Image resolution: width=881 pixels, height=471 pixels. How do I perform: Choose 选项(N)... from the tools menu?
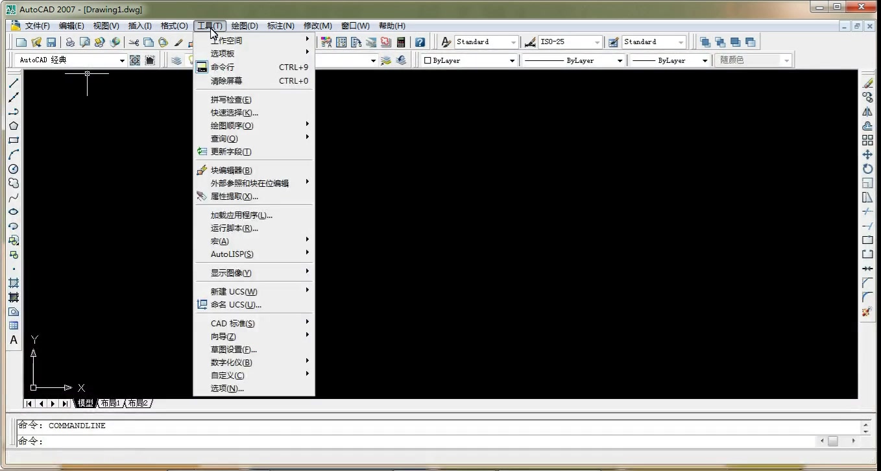coord(254,389)
